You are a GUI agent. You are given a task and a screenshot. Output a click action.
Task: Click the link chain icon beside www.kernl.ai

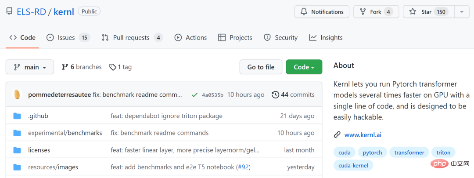[337, 135]
